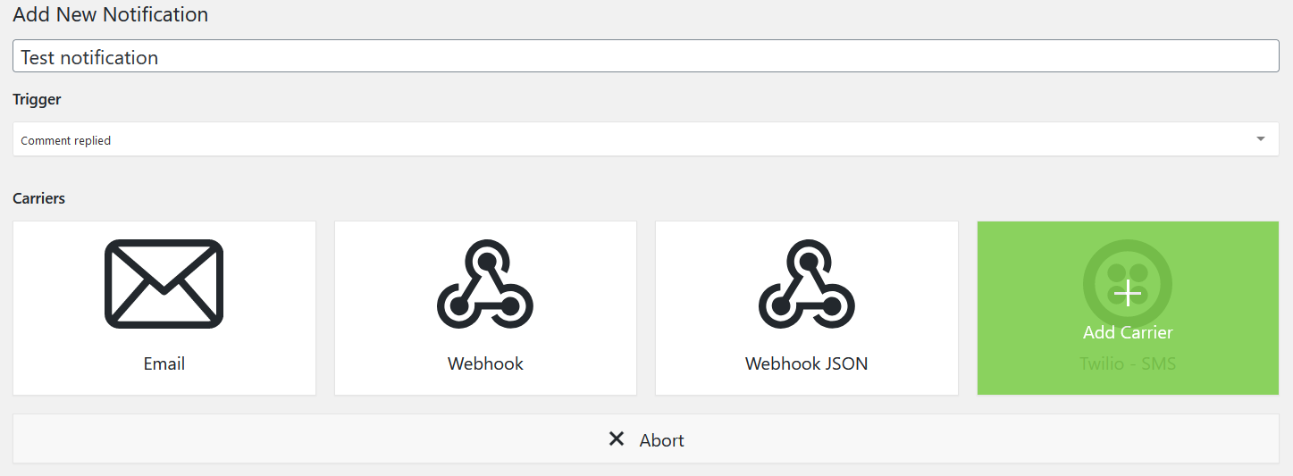1293x476 pixels.
Task: Open the 'Comment replied' trigger selector
Action: (626, 140)
